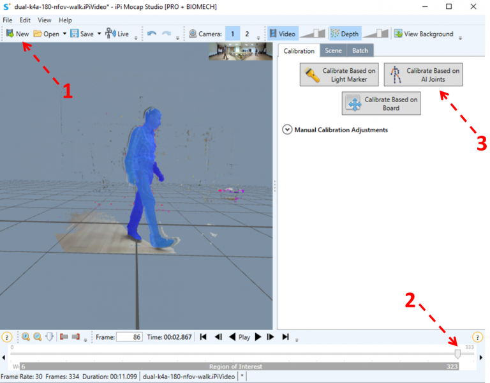
Task: Undo the last action
Action: pyautogui.click(x=152, y=34)
